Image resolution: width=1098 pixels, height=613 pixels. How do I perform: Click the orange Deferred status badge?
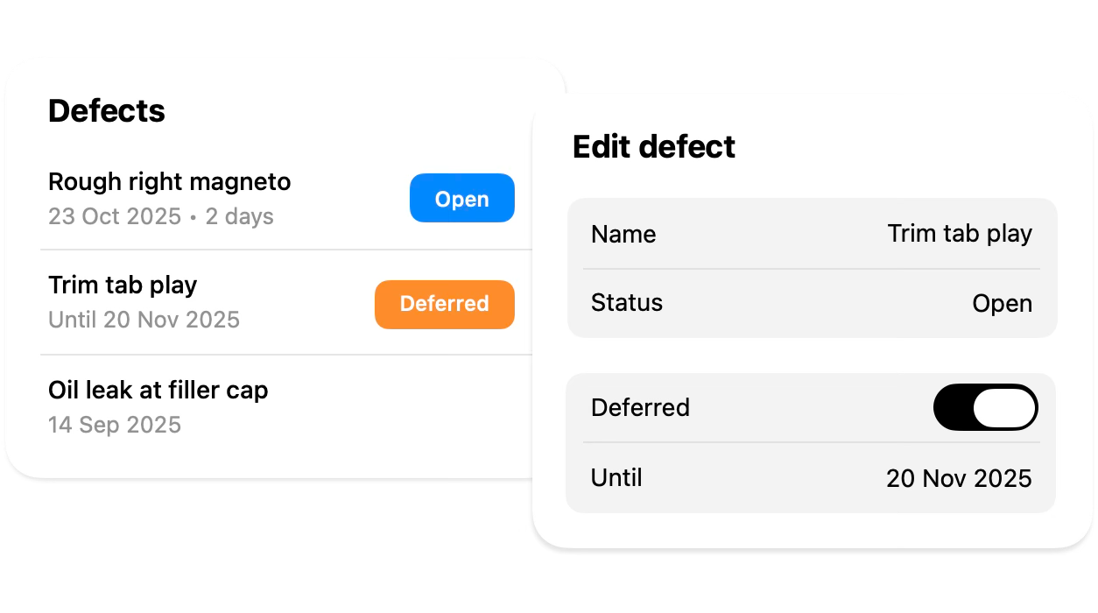tap(444, 304)
